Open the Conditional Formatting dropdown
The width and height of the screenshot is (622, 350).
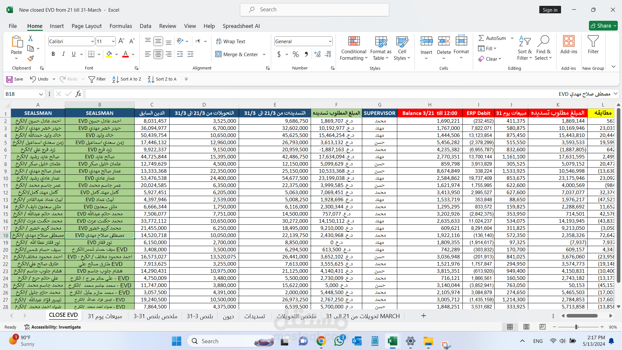pyautogui.click(x=353, y=48)
